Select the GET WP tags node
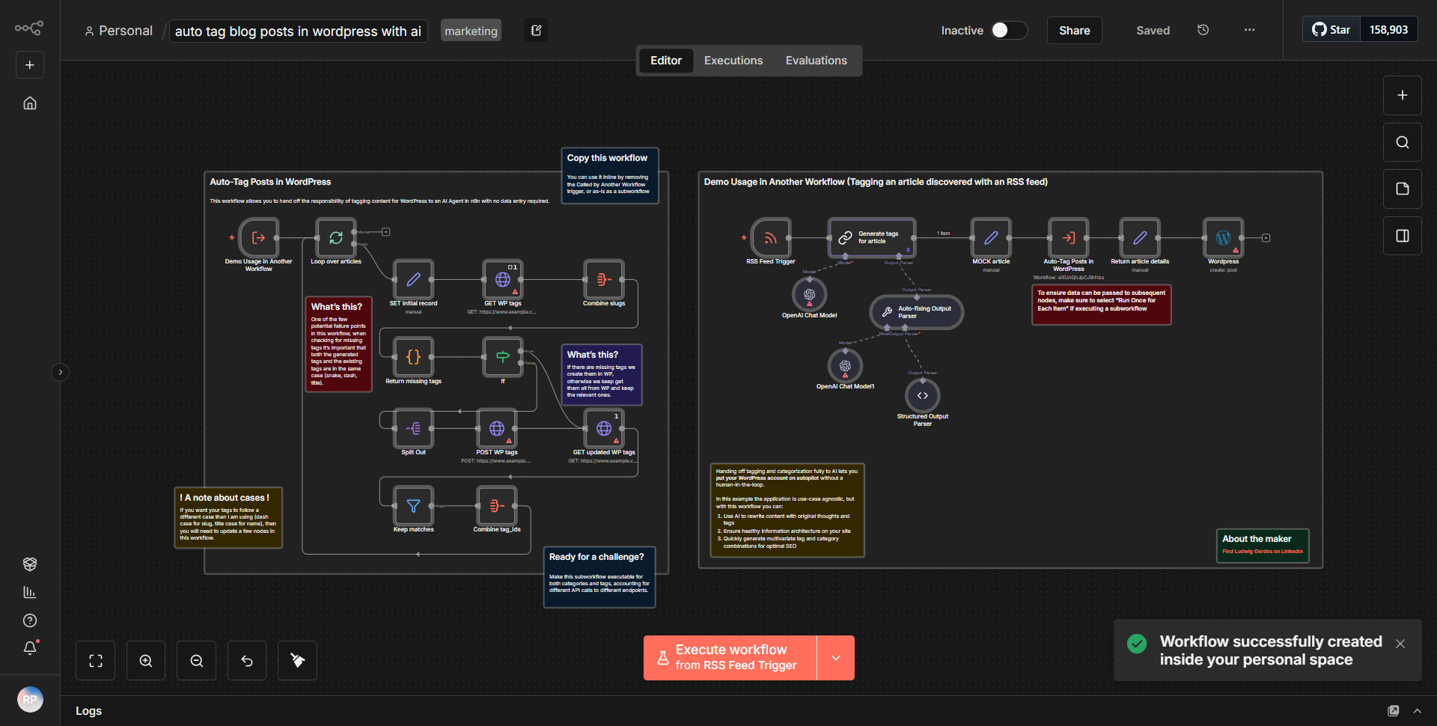Screen dimensions: 1437x726 502,280
